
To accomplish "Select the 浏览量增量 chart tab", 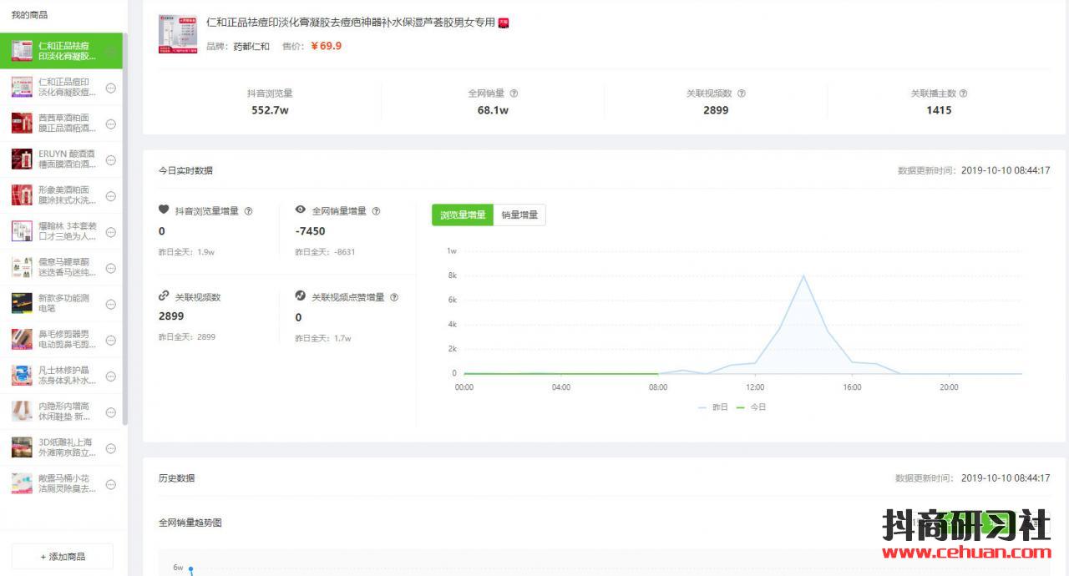I will click(463, 215).
